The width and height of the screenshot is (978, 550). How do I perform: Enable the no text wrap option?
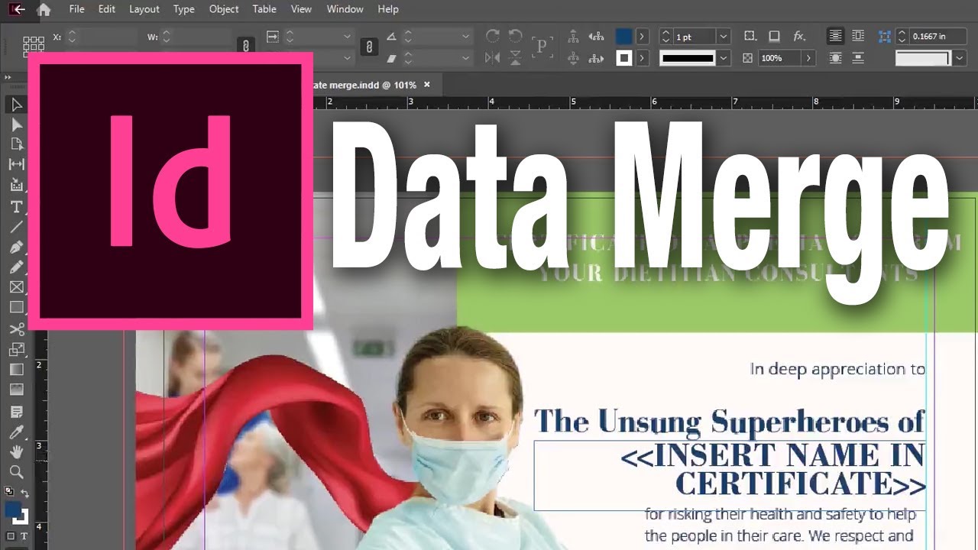coord(835,36)
